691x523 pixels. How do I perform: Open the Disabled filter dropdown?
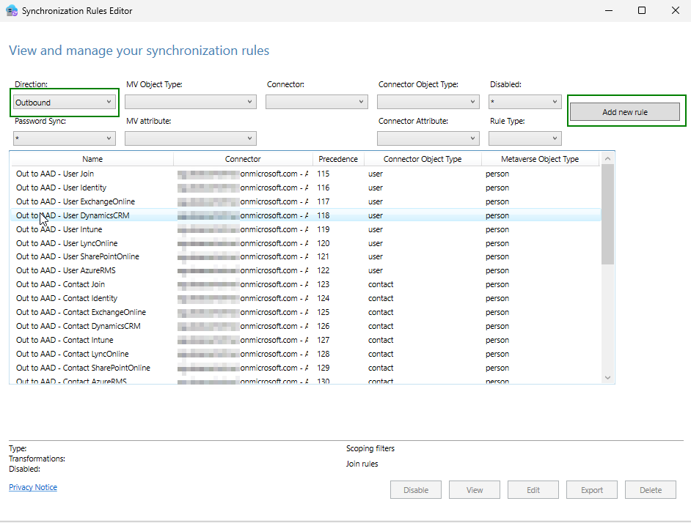(x=525, y=102)
